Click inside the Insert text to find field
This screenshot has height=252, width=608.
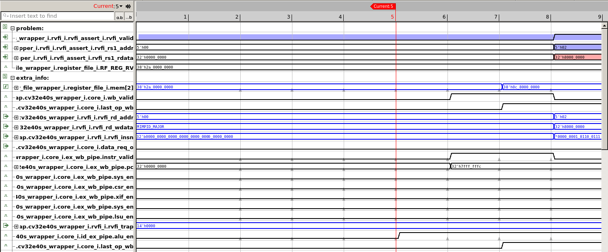pos(58,17)
